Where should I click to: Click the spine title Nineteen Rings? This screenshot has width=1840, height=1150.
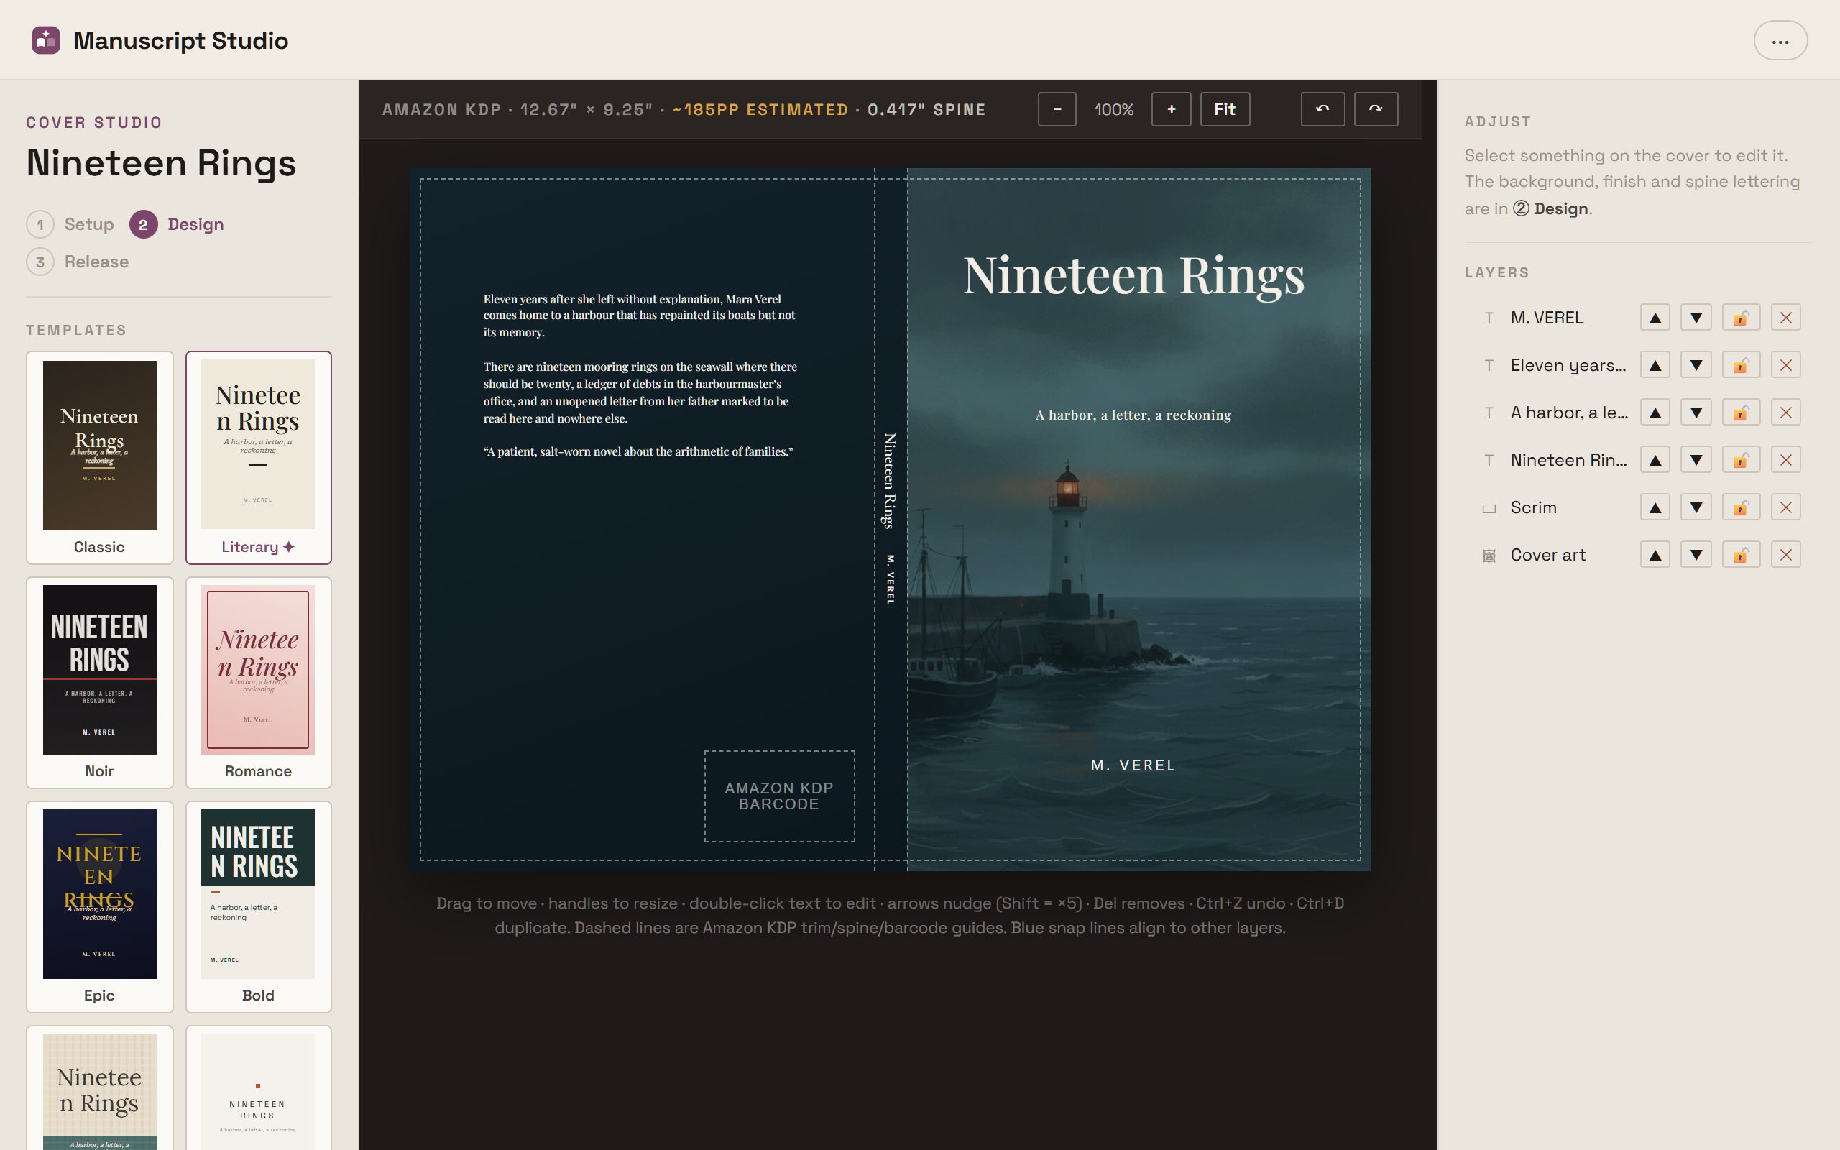pos(890,481)
